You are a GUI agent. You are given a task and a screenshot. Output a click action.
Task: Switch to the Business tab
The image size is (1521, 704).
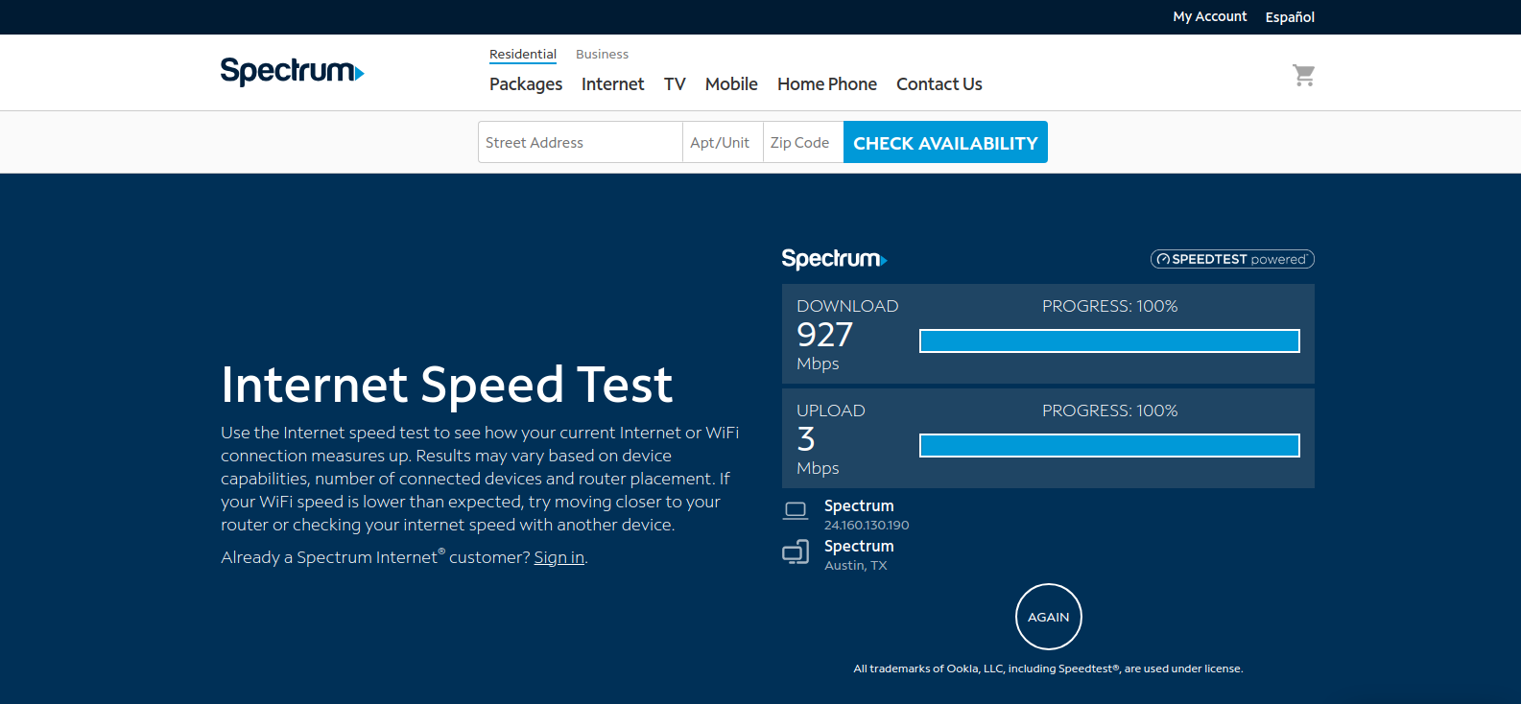602,55
